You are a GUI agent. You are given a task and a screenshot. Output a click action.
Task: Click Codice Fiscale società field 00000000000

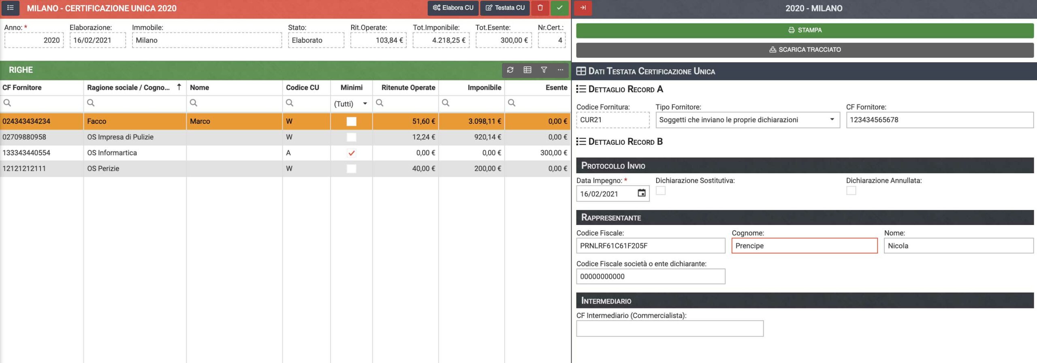[651, 276]
